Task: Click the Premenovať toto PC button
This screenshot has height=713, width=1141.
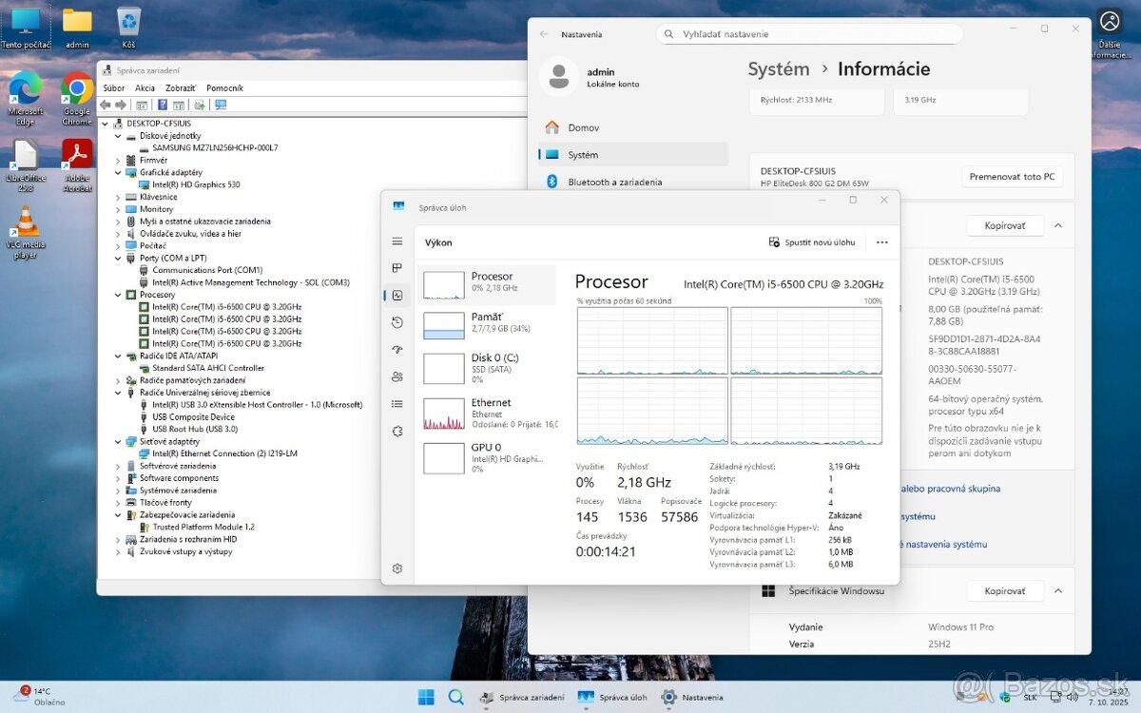Action: pos(1012,176)
